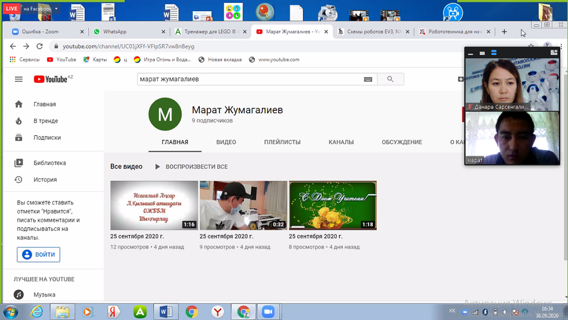The image size is (568, 320).
Task: Open Word from the taskbar
Action: (x=165, y=312)
